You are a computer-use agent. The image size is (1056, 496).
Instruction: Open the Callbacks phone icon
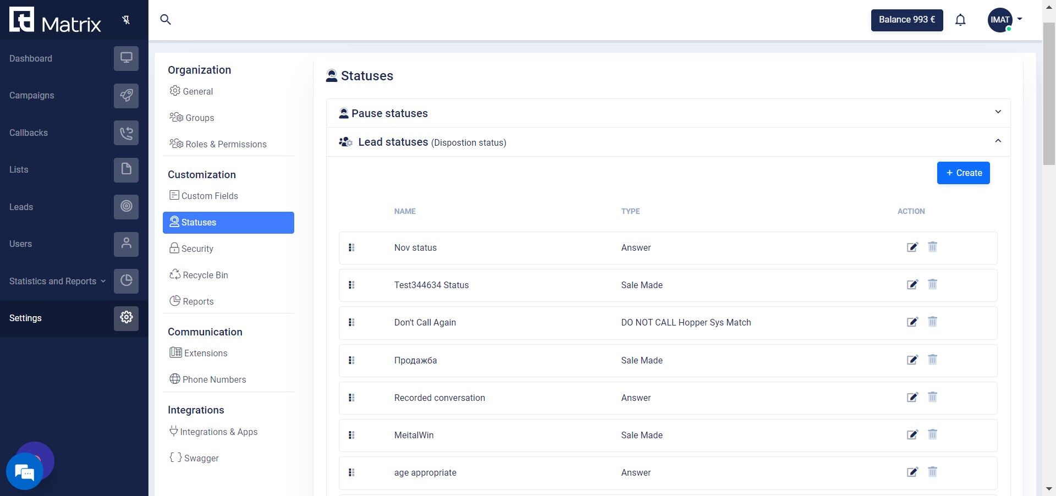tap(126, 133)
